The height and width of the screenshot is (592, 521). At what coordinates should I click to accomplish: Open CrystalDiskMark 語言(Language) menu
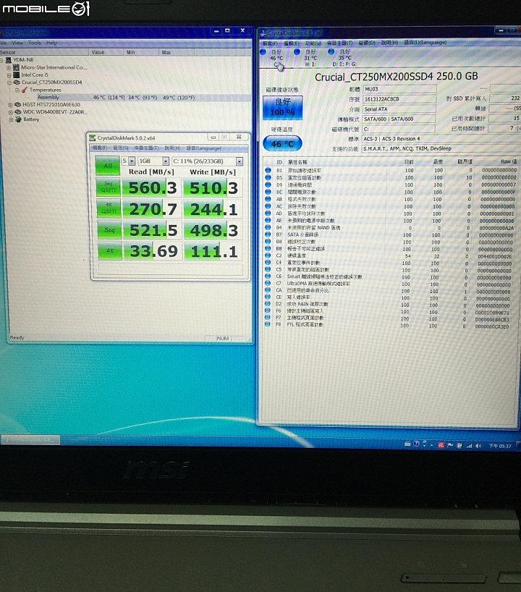tap(204, 148)
